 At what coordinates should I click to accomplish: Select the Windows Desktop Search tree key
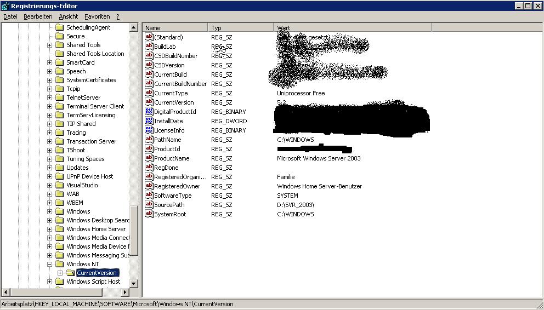[x=98, y=220]
